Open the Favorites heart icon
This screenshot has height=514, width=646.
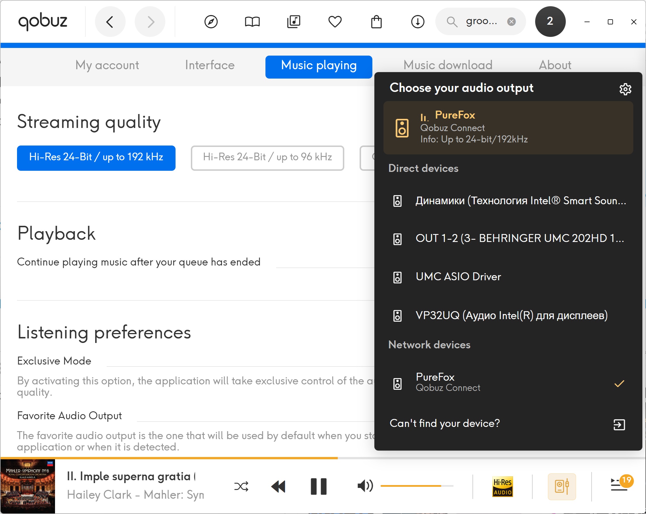tap(335, 22)
